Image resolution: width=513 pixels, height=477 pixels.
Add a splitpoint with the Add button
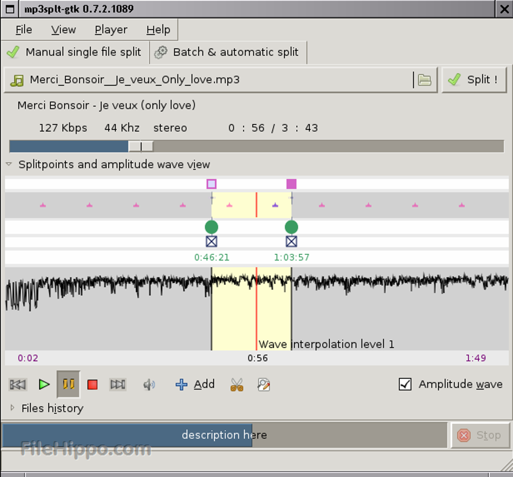(x=195, y=385)
